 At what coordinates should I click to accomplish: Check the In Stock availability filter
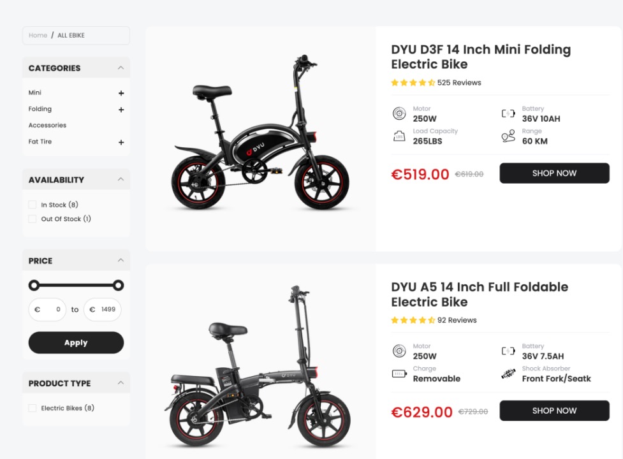tap(33, 205)
